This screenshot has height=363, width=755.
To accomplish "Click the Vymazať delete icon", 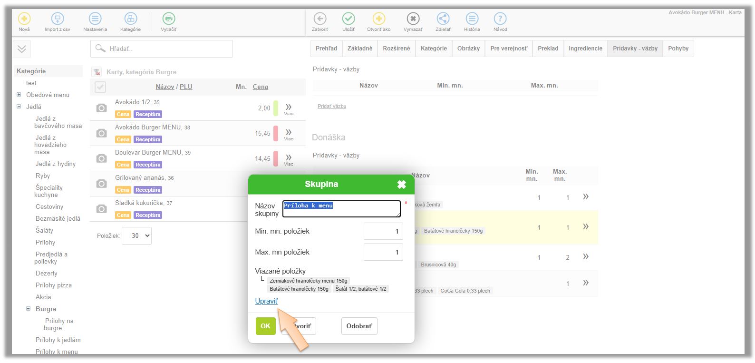I will 413,19.
